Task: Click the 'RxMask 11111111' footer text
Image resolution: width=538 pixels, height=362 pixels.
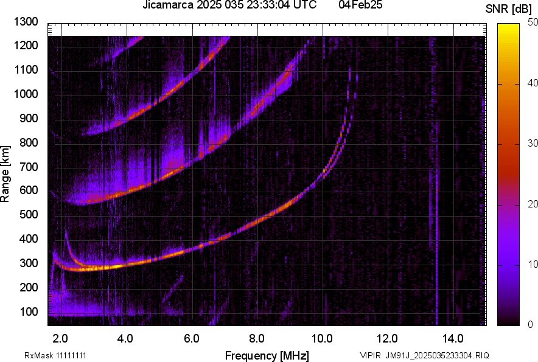Action: pos(55,355)
